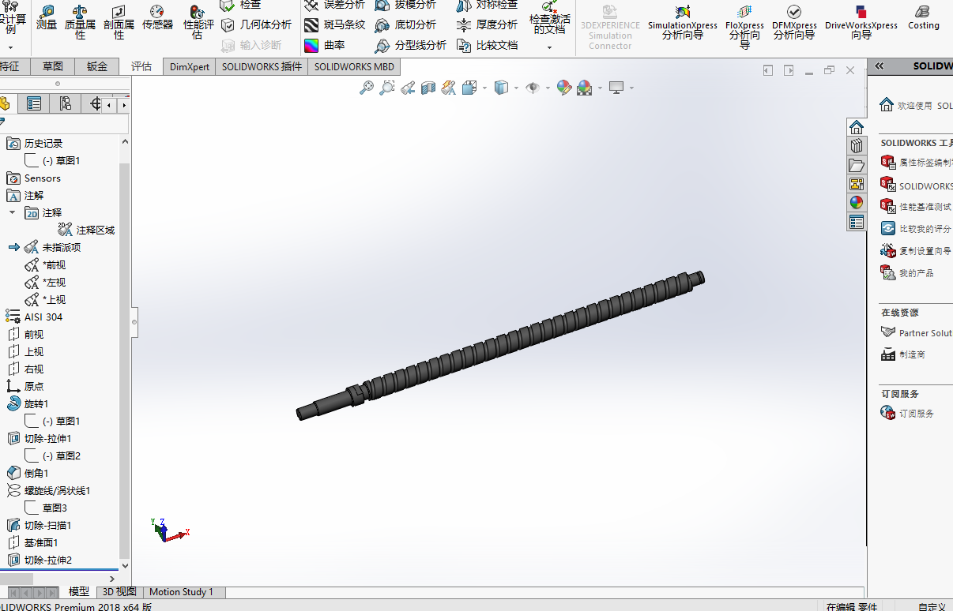Open 比较文档 compare documents

coord(488,46)
